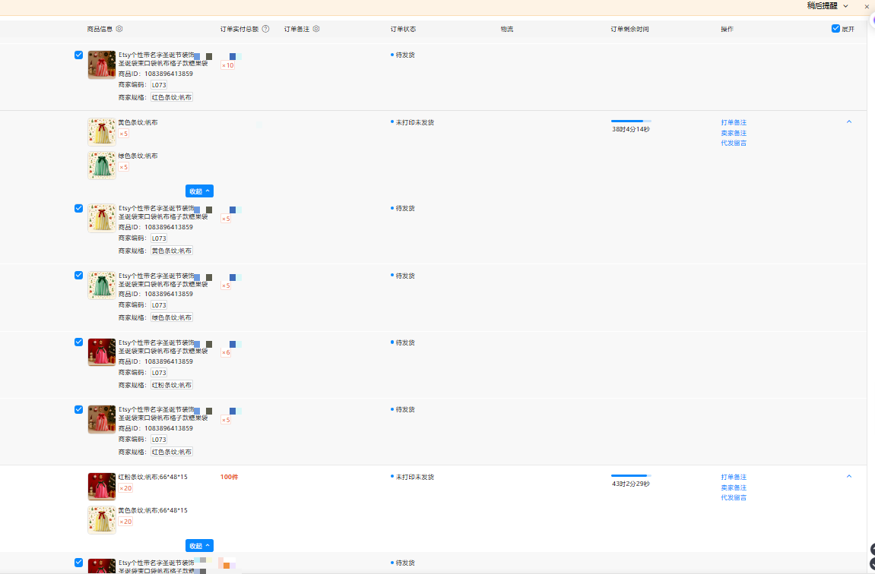
Task: Open the 黄色条纹;帆布 summary thumbnail in the 38时4分14秒 order
Action: click(102, 131)
